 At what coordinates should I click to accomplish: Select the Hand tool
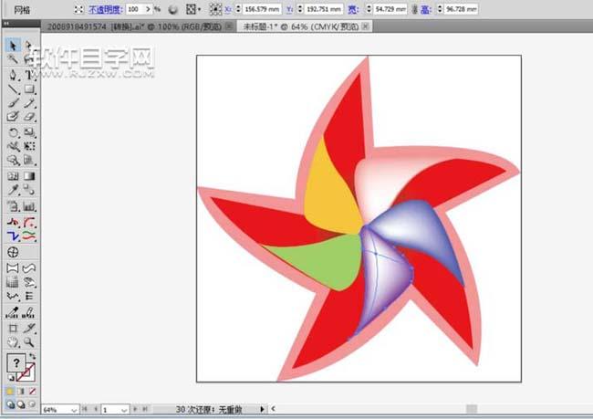point(14,341)
